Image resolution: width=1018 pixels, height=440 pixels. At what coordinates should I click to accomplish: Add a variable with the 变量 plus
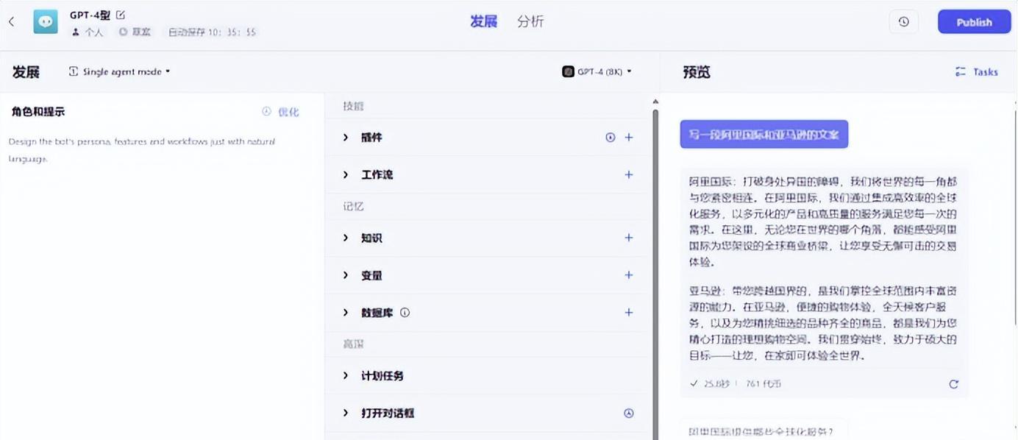629,275
